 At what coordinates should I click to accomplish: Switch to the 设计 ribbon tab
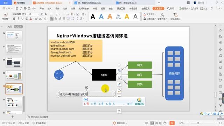[x=57, y=8]
